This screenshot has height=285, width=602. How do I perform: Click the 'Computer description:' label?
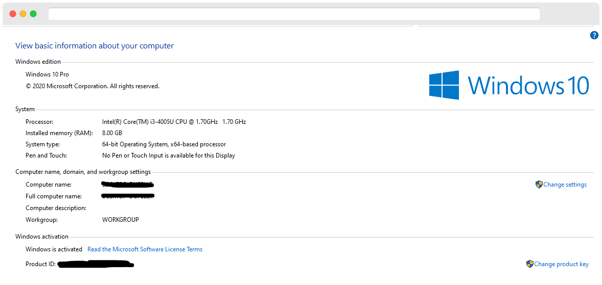click(x=56, y=208)
